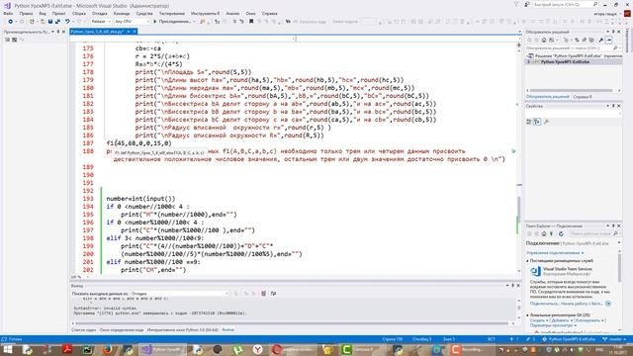Click the manage connections link
Viewport: 633px width, 356px height.
(554, 253)
